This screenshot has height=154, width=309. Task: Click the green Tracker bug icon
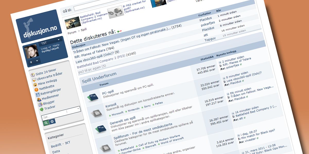pos(41,110)
